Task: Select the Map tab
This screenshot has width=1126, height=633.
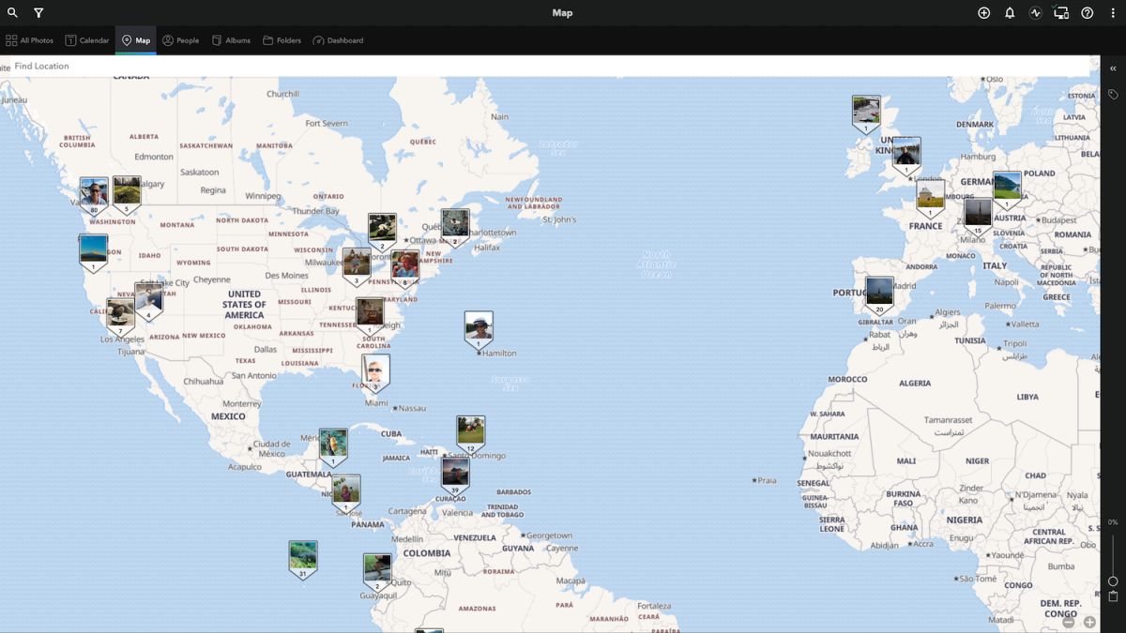Action: [135, 40]
